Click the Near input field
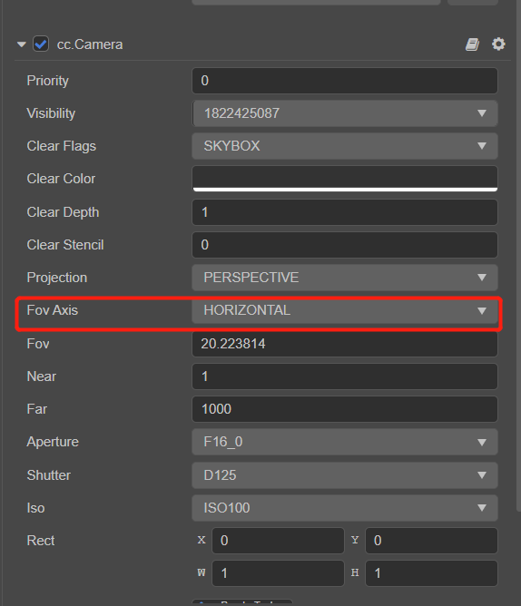 pyautogui.click(x=345, y=376)
